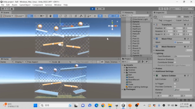Viewport: 195px width, 109px height.
Task: Click the Stats button in Game view
Action: [x=107, y=62]
